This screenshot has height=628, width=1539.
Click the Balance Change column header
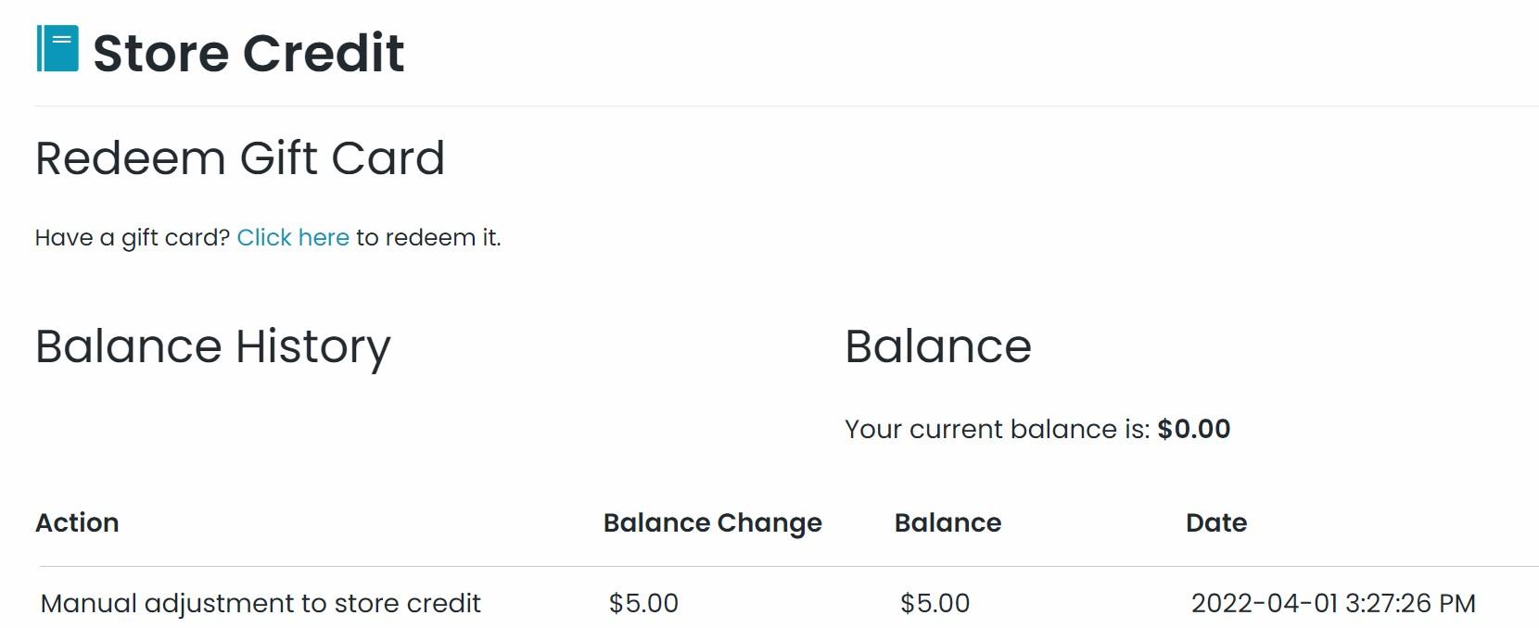coord(712,523)
